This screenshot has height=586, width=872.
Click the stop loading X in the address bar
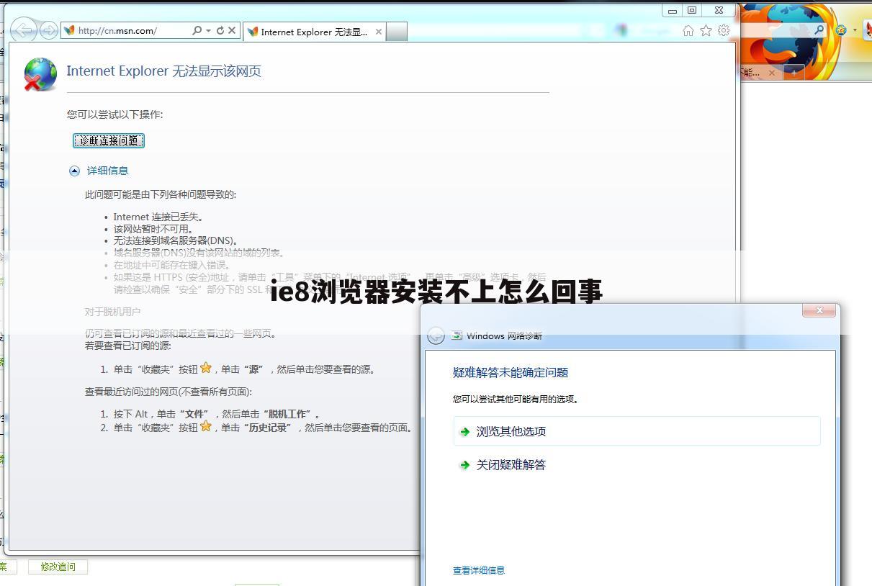click(231, 30)
